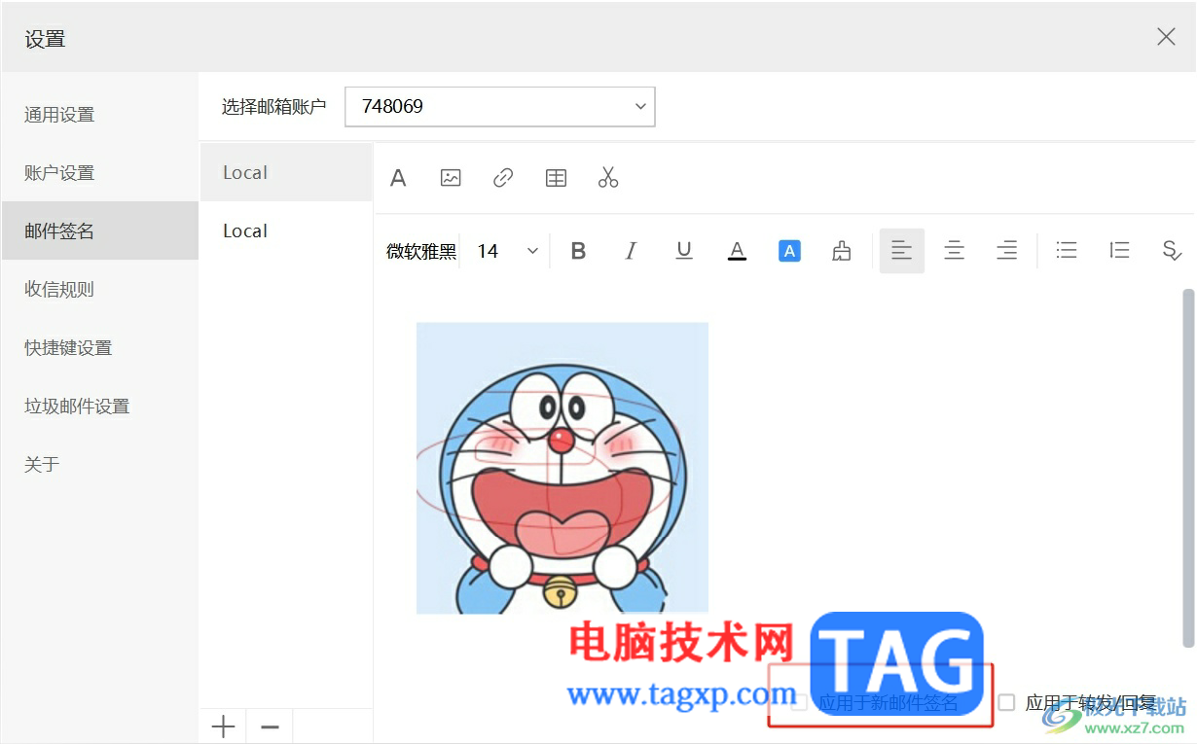This screenshot has width=1197, height=744.
Task: Select the second Local signature entry
Action: click(286, 231)
